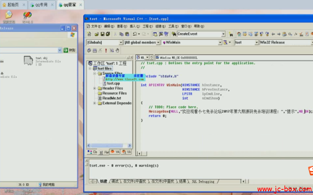Open the 工具 (Tools) menu
Screen dimensions: 313x195
[173, 26]
